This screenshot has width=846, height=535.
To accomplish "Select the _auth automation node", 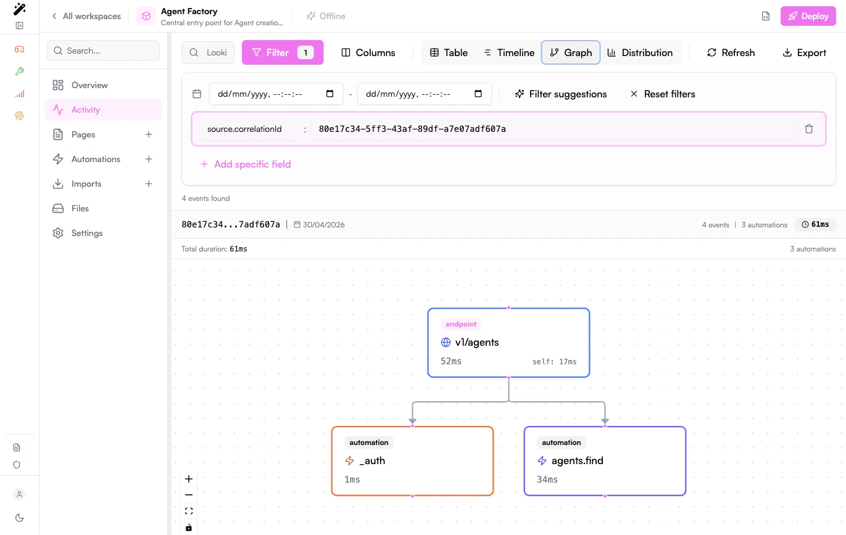I will (x=412, y=460).
